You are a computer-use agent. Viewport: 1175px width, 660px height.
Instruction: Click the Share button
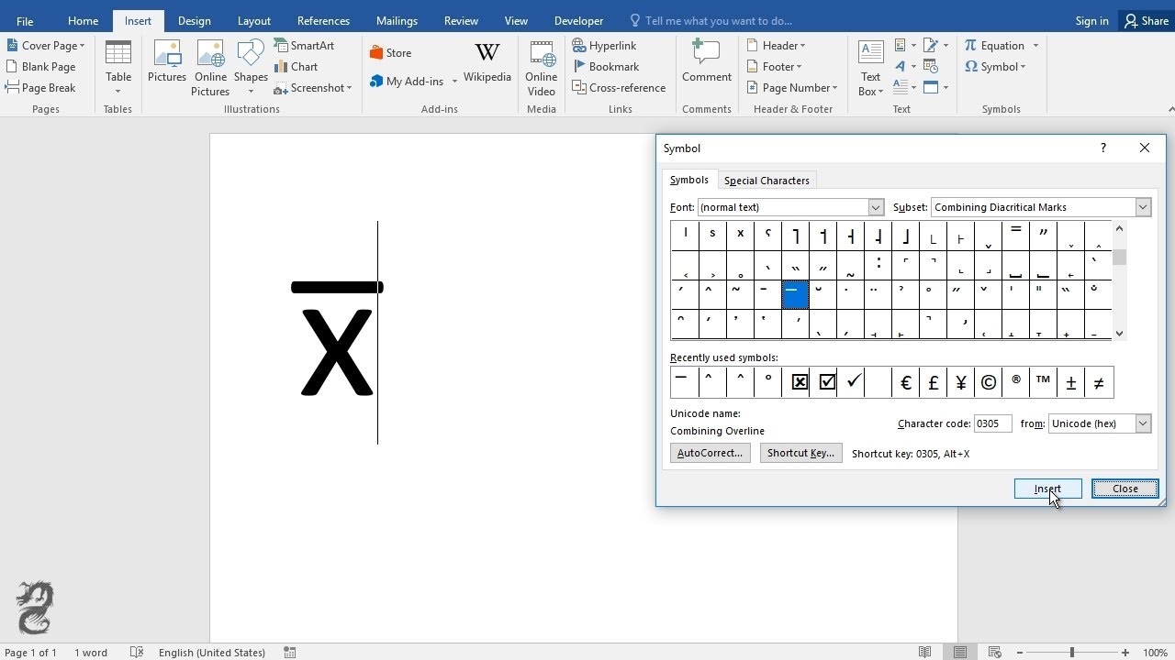1147,20
